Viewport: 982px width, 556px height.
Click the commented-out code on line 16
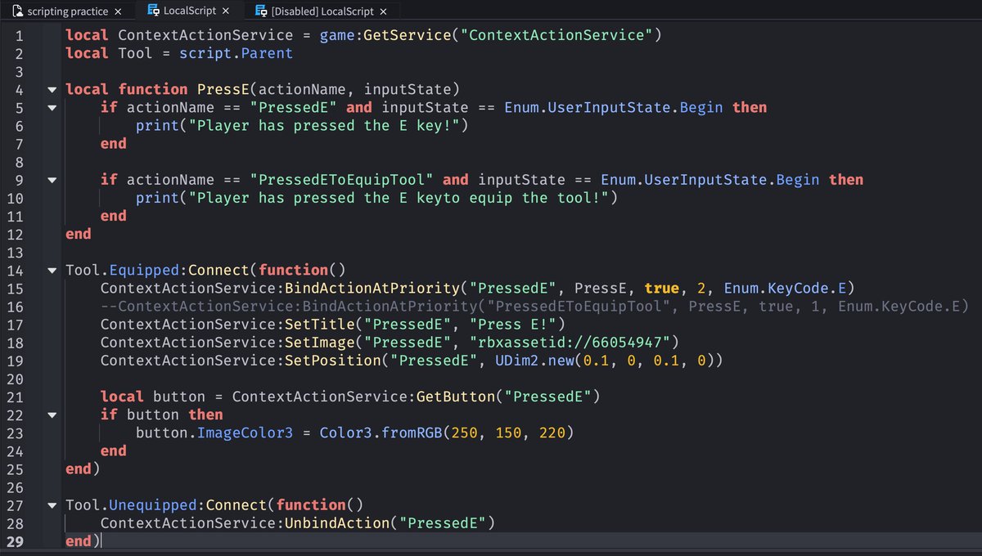pyautogui.click(x=534, y=306)
